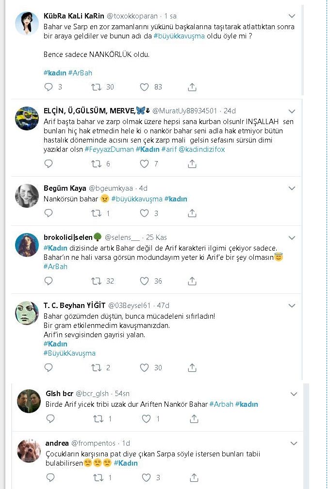330x489 pixels.
Task: Reply to Glsh bcr's tweet
Action: [x=50, y=418]
